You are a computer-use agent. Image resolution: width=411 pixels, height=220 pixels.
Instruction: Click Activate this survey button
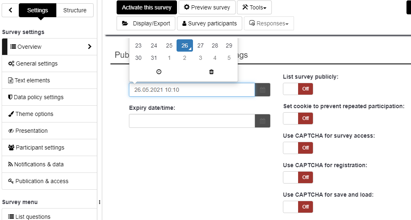[147, 7]
